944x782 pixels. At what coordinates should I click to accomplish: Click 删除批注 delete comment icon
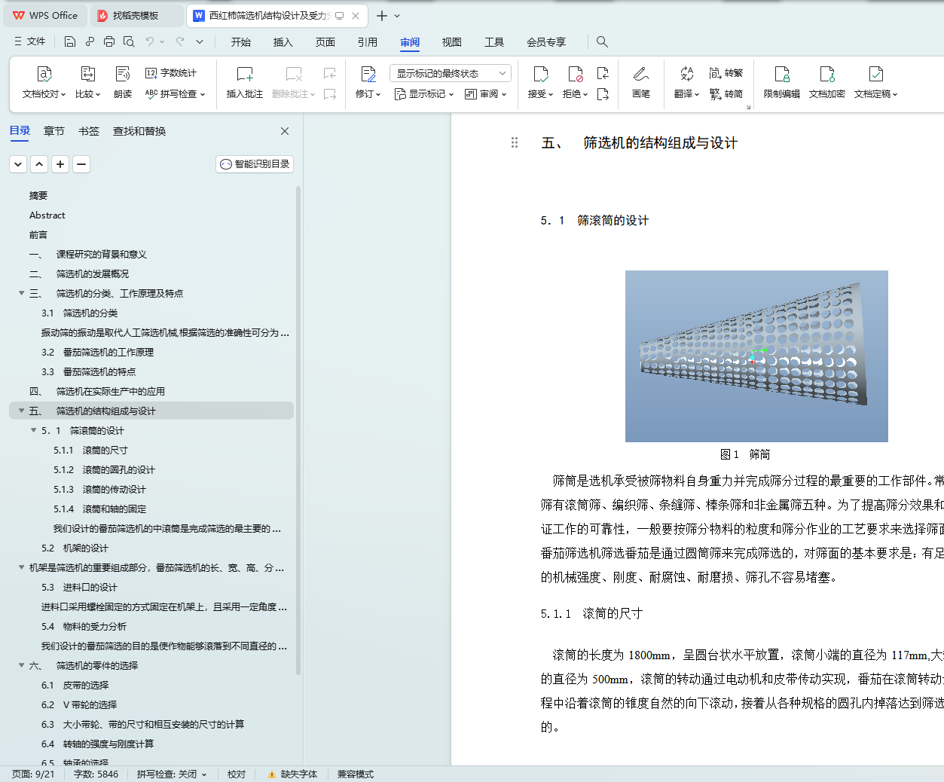tap(294, 74)
